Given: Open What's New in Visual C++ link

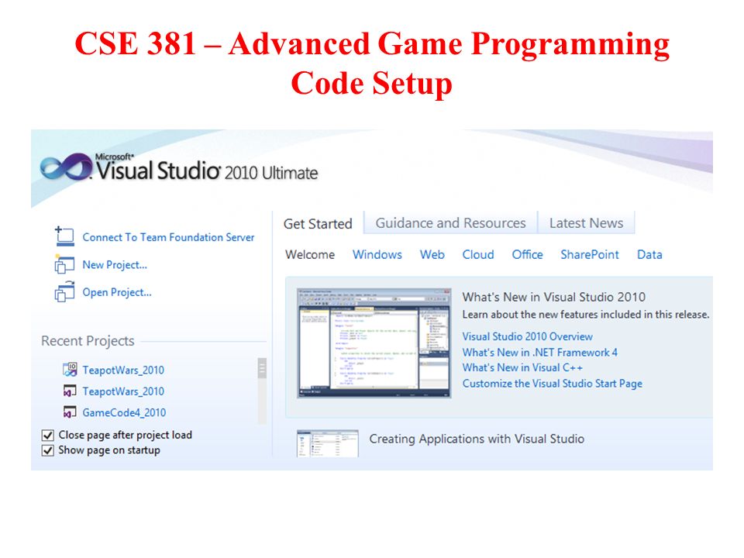Looking at the screenshot, I should (522, 367).
